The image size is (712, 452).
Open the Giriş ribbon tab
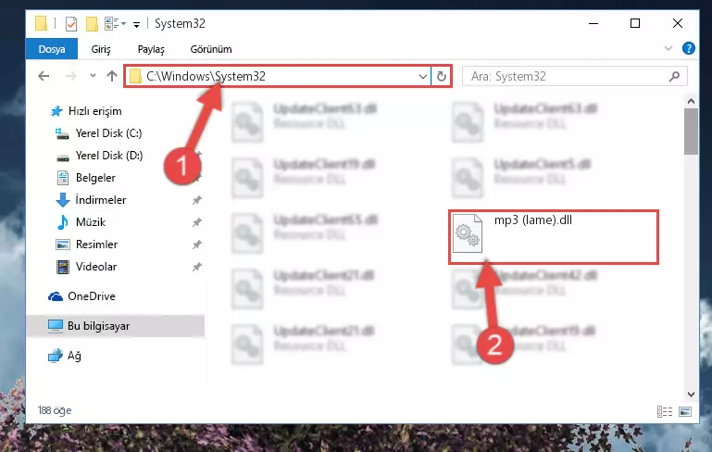(x=101, y=49)
